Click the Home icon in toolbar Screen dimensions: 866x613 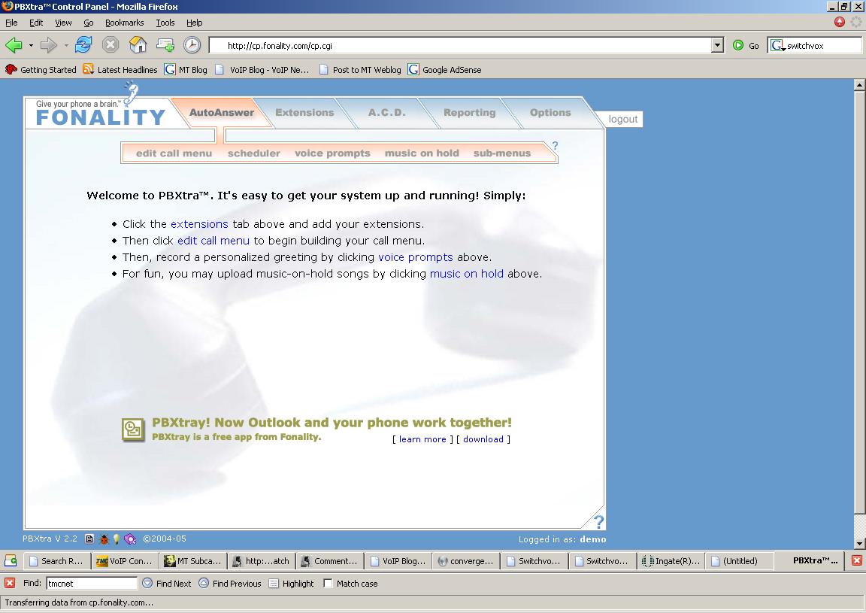(x=138, y=45)
